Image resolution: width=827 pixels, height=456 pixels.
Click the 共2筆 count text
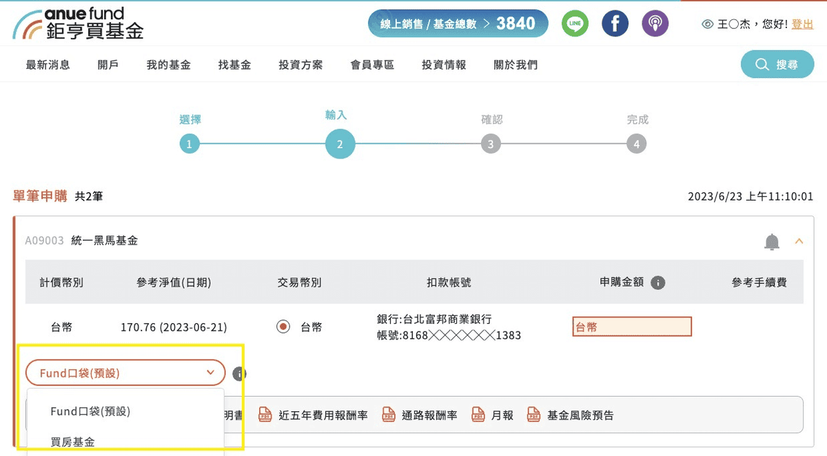[x=89, y=197]
